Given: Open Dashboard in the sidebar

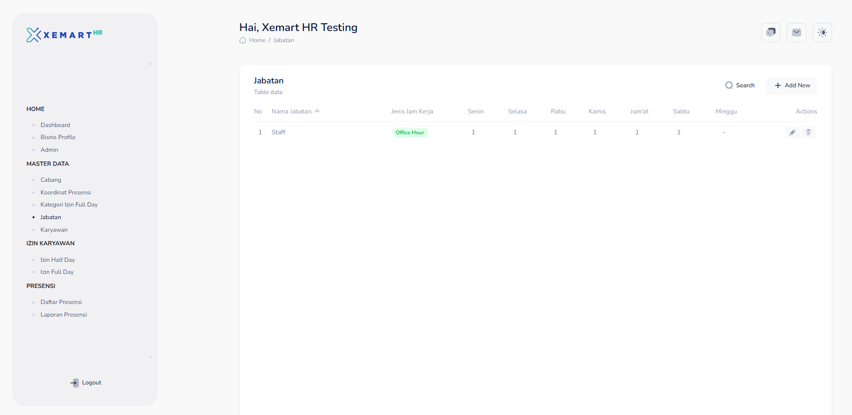Looking at the screenshot, I should coord(55,125).
